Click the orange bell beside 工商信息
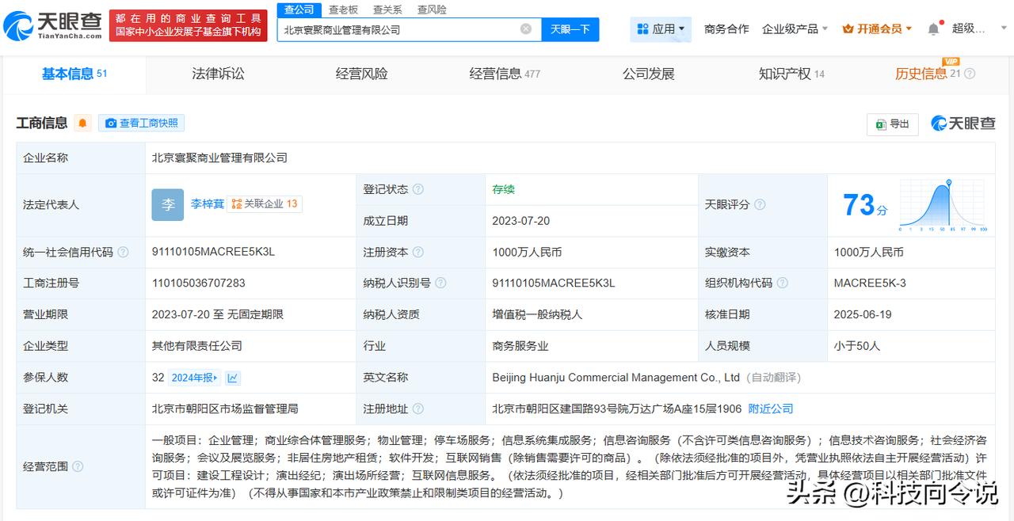This screenshot has height=521, width=1014. (83, 123)
